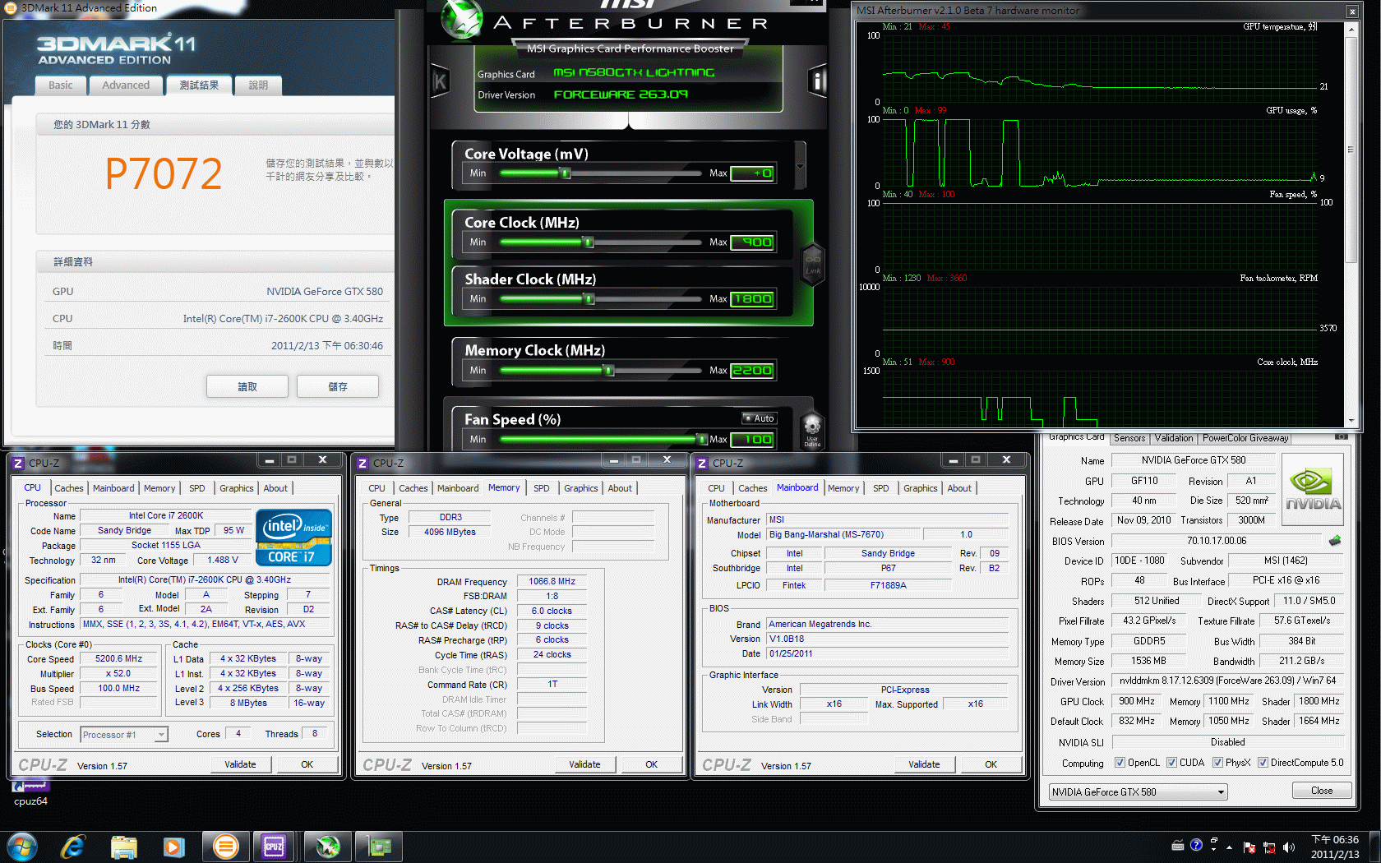
Task: Click the GPU-Z camera screenshot icon
Action: 1341,436
